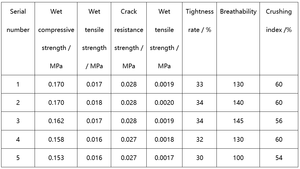Image resolution: width=300 pixels, height=169 pixels.
Task: Select the Tightness rate header cell
Action: [200, 21]
